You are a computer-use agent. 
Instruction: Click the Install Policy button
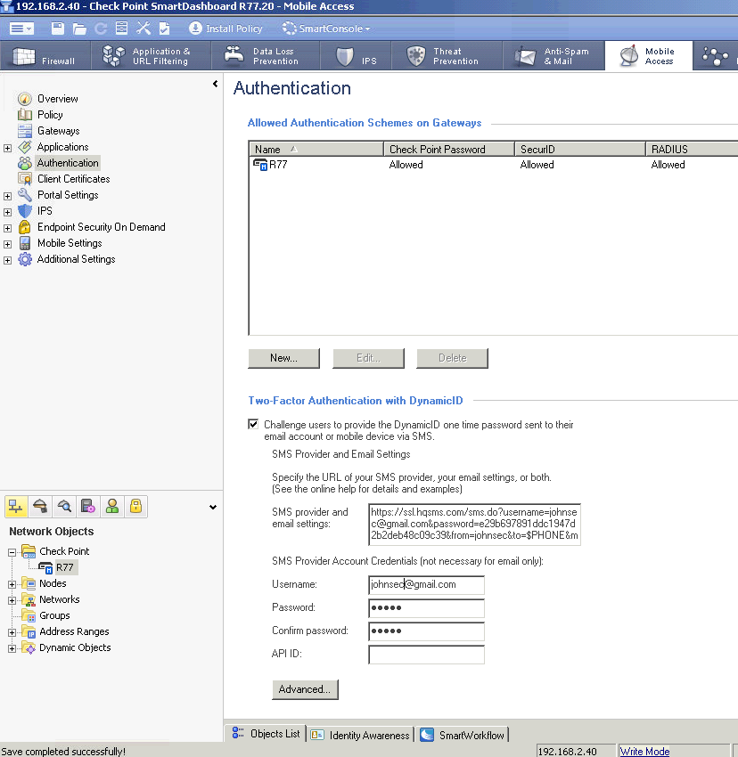(x=225, y=28)
